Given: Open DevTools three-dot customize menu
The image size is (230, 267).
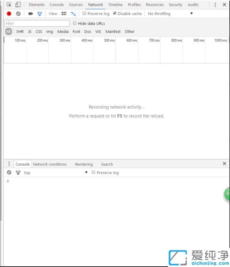Looking at the screenshot, I should coord(215,5).
